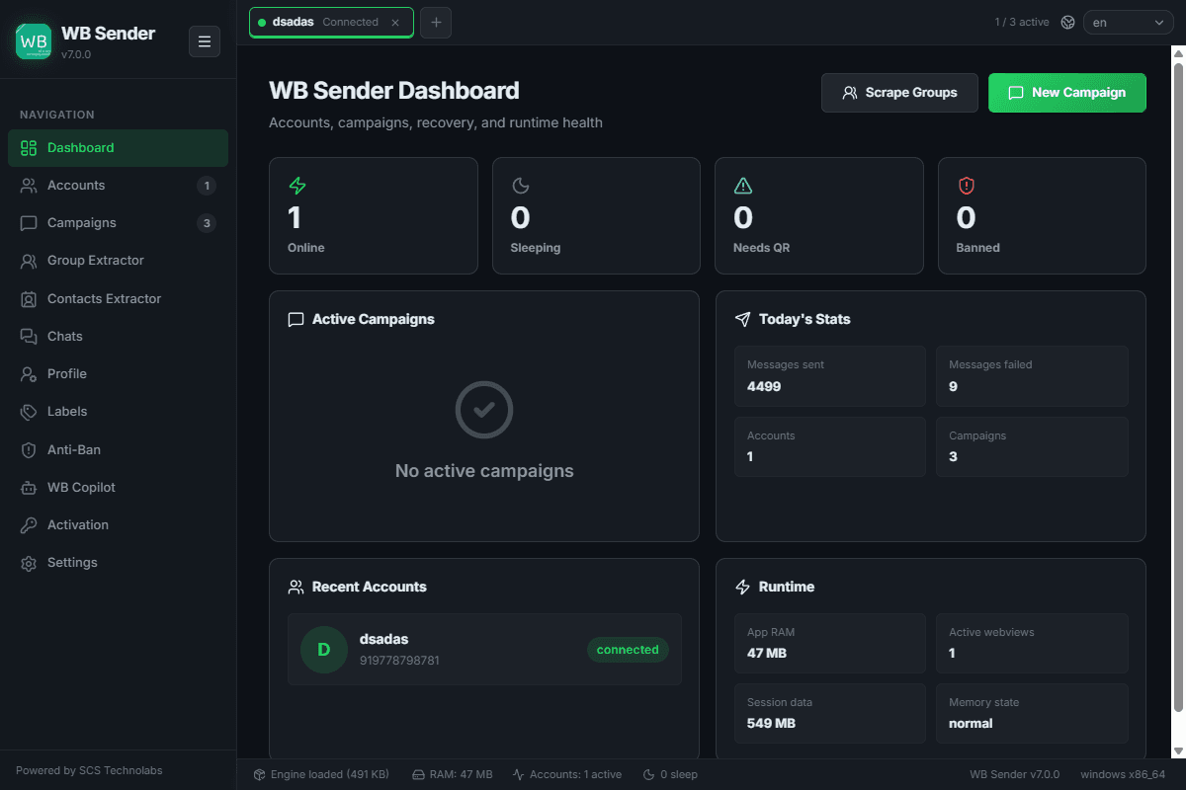Viewport: 1186px width, 790px height.
Task: Open Accounts in the navigation
Action: (x=119, y=186)
